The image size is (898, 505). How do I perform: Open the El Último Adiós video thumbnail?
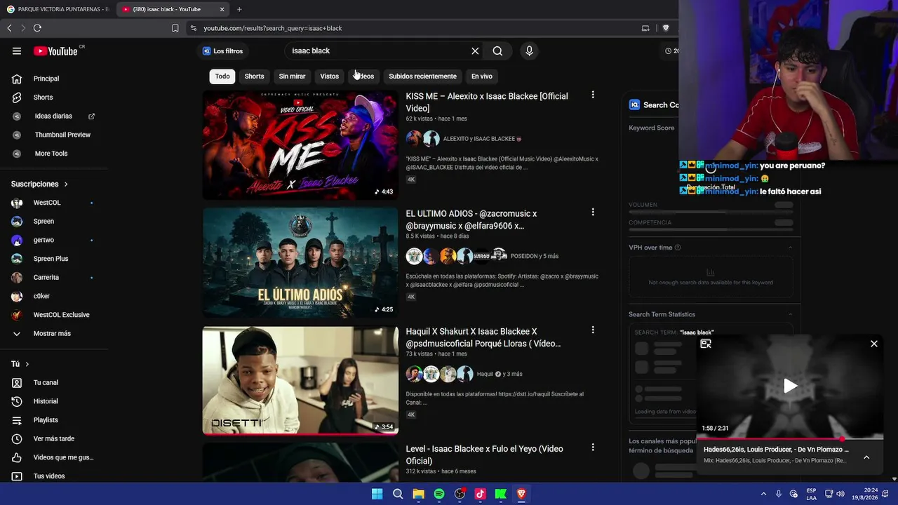click(x=300, y=263)
